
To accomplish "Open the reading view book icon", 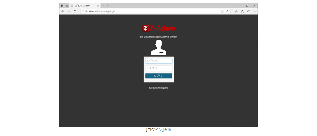I will (222, 11).
